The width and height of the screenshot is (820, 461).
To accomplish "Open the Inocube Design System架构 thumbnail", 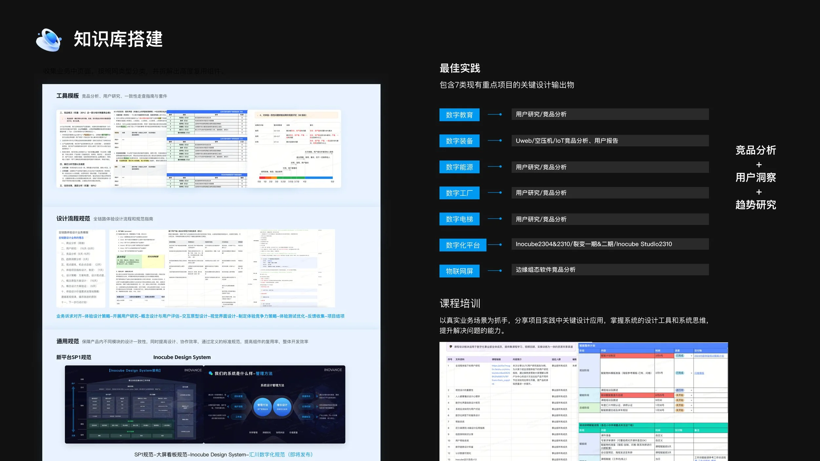I will 134,404.
